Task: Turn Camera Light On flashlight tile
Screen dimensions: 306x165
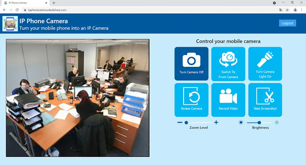Action: tap(265, 64)
